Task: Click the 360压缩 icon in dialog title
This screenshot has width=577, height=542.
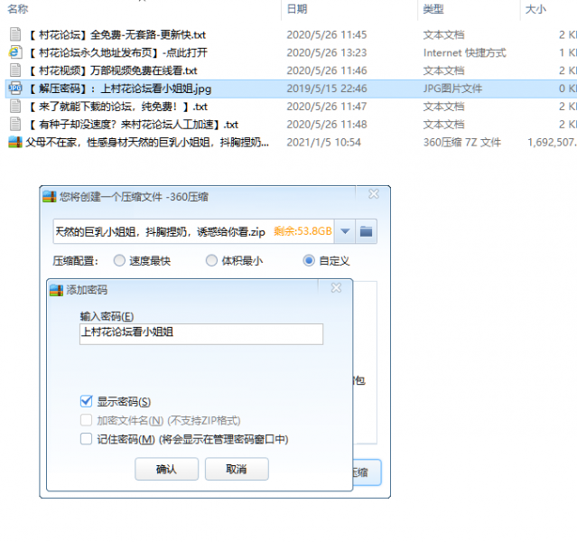Action: [x=50, y=197]
